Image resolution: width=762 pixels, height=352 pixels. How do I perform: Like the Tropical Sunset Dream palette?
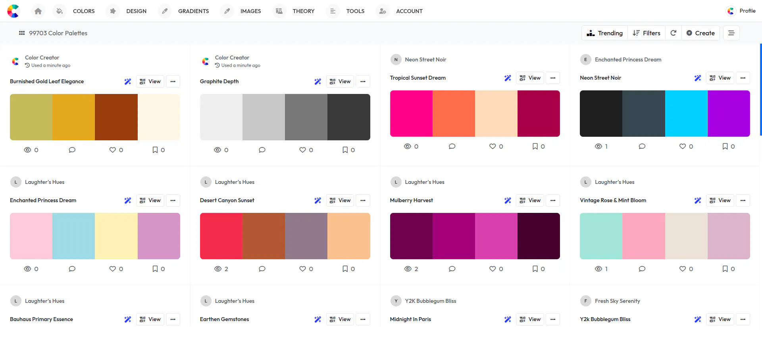point(493,146)
